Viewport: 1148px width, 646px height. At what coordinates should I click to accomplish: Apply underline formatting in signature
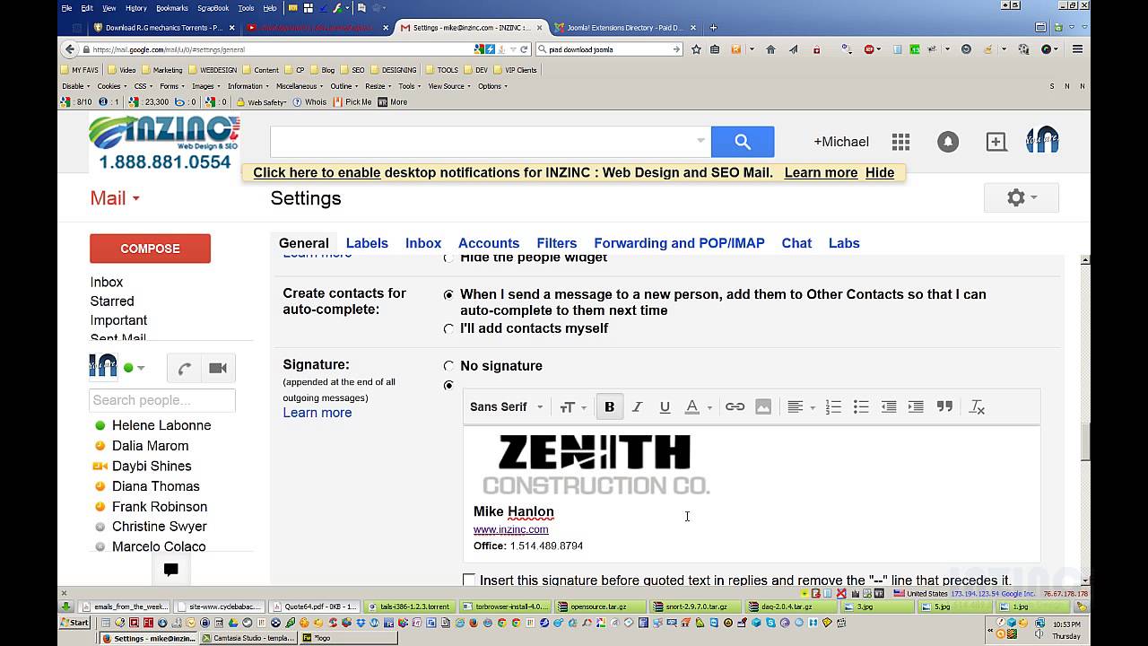pos(665,406)
